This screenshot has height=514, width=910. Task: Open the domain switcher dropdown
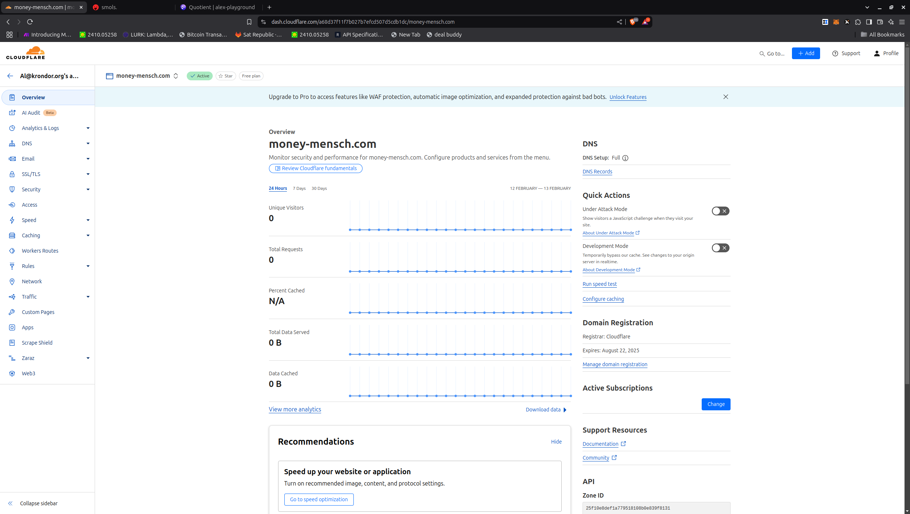pos(176,76)
